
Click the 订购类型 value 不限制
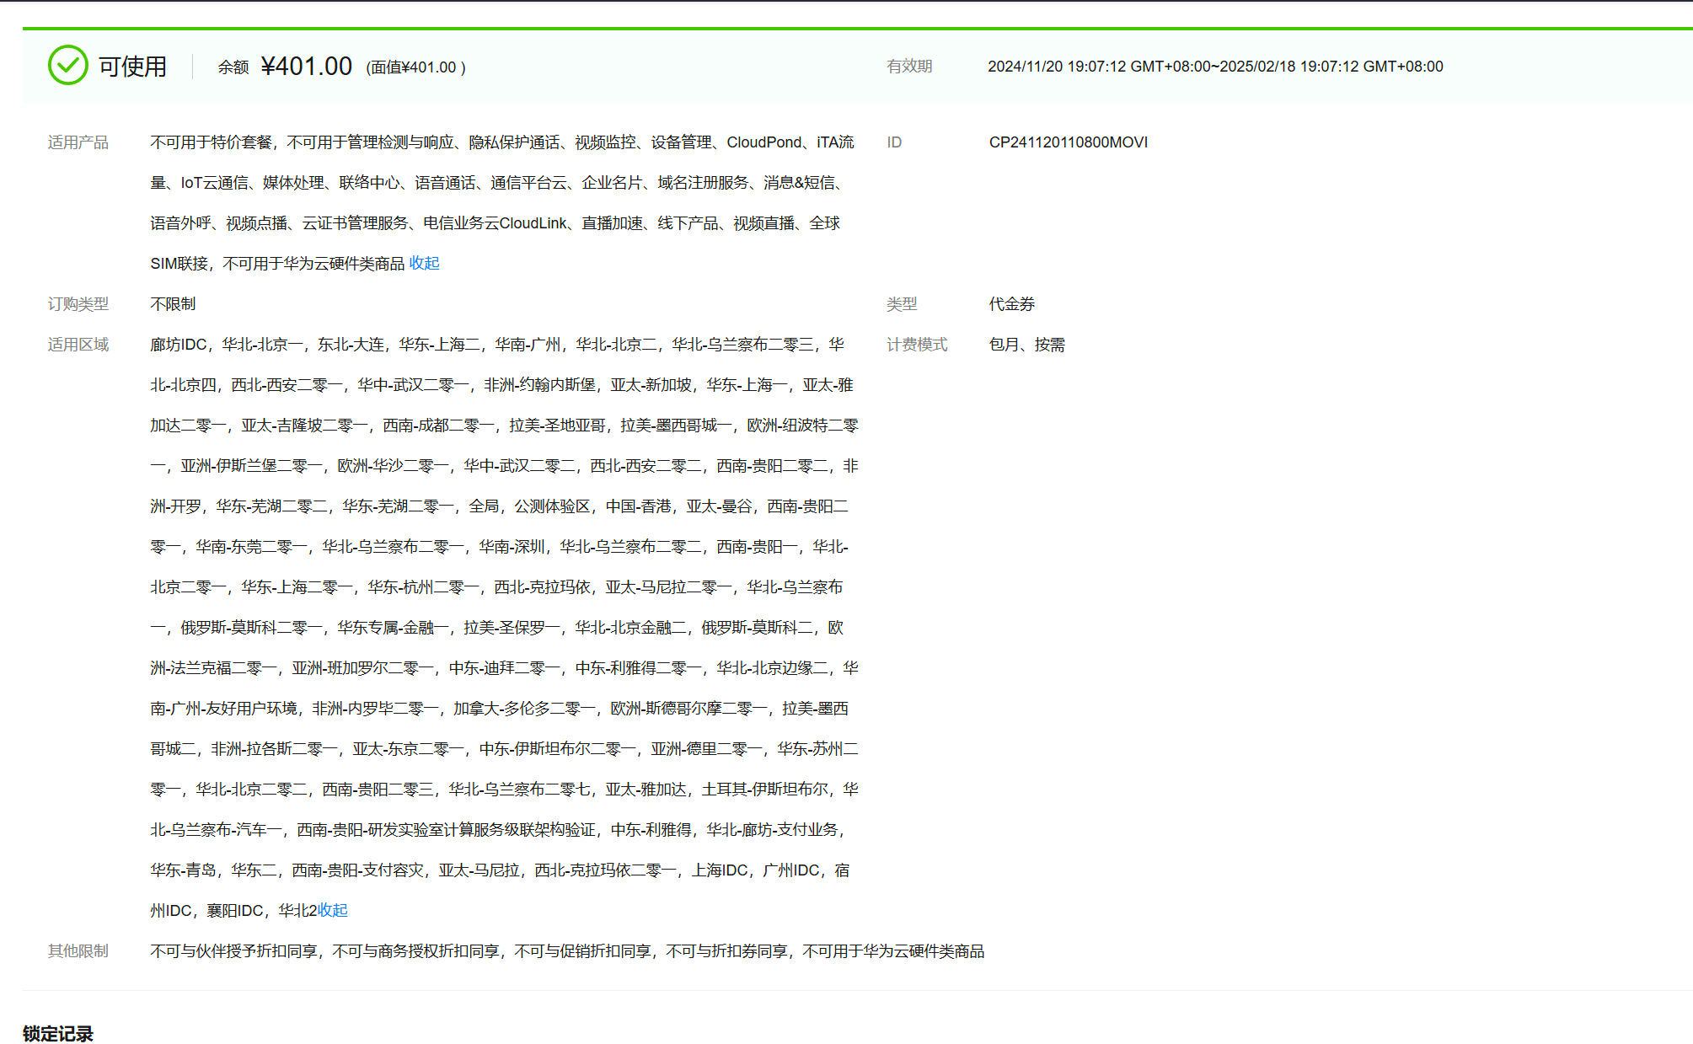(172, 303)
